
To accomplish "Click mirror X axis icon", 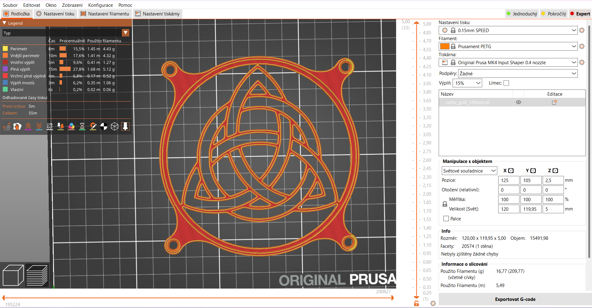I will click(x=511, y=171).
